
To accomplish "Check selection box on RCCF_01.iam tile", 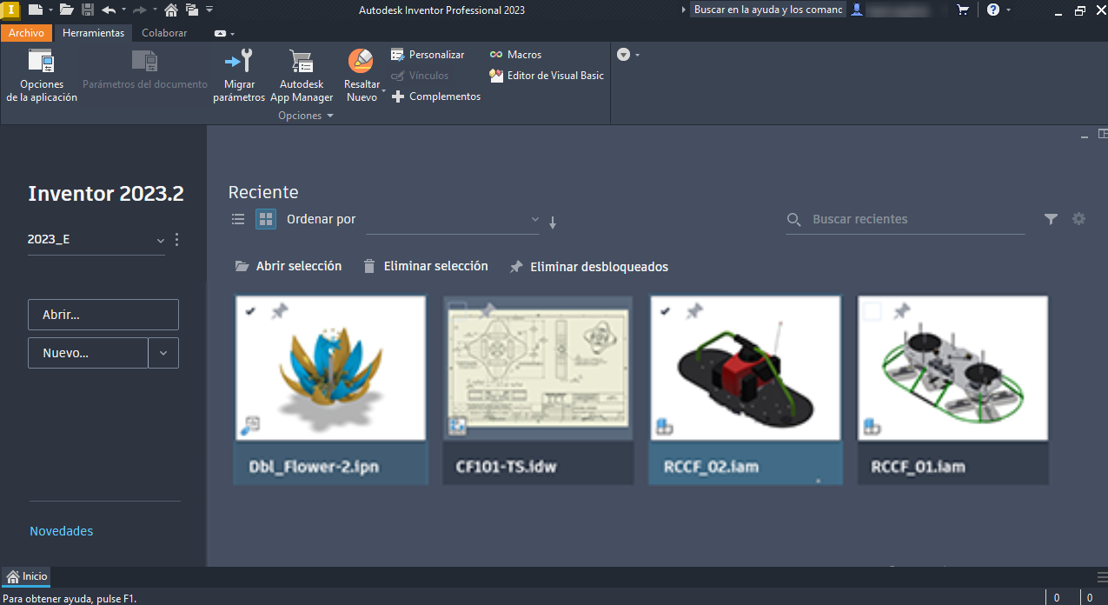I will (x=873, y=310).
